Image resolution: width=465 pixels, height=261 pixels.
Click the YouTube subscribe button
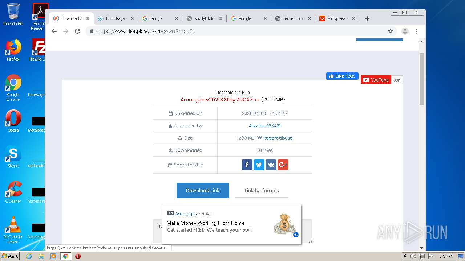click(376, 80)
